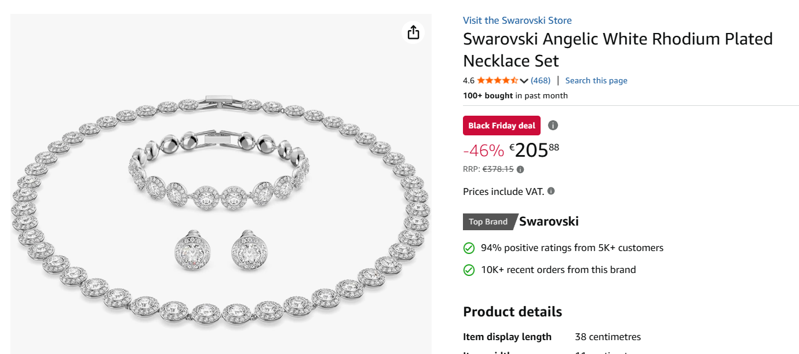The image size is (799, 354).
Task: Click the Black Friday deal badge
Action: (502, 126)
